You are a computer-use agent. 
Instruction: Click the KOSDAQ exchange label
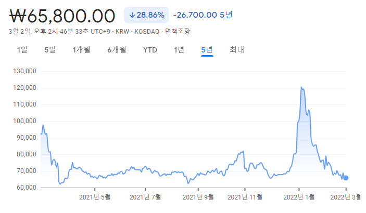(147, 32)
